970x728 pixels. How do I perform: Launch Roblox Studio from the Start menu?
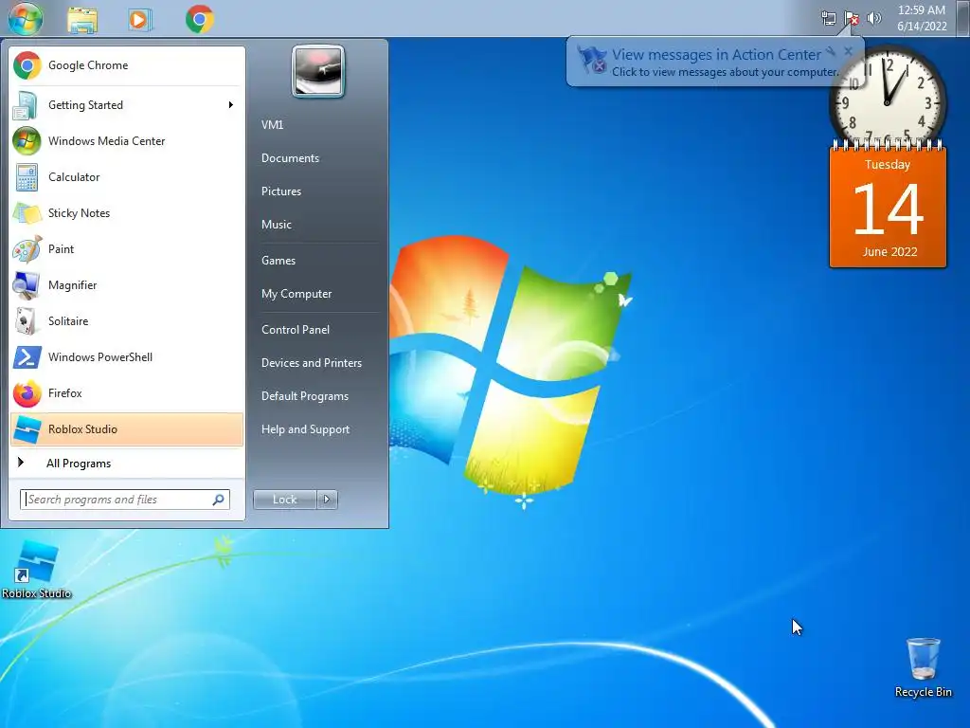(127, 429)
